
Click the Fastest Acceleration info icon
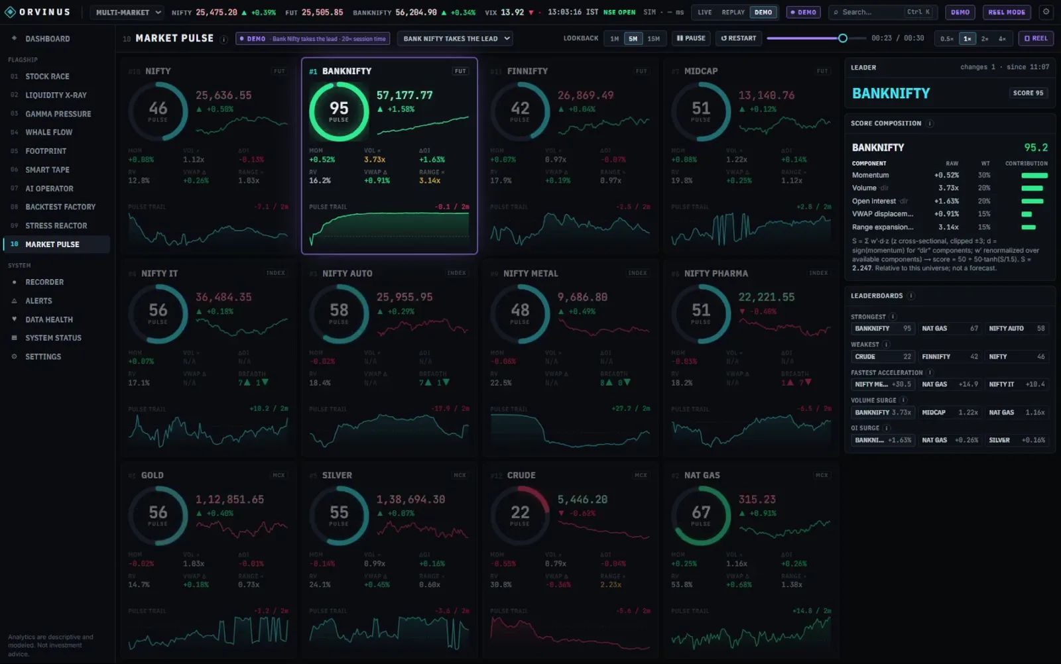click(x=930, y=372)
